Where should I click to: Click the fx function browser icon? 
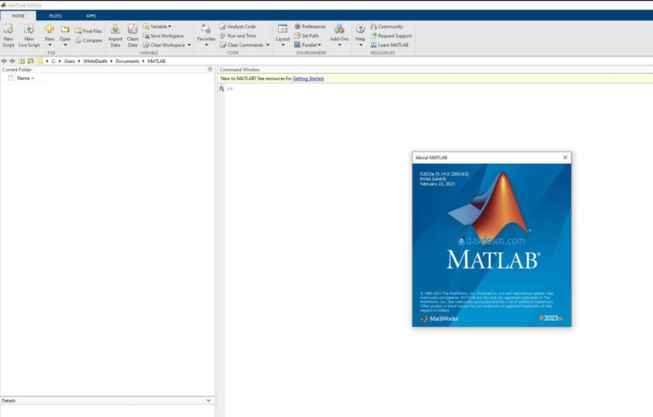click(x=222, y=89)
